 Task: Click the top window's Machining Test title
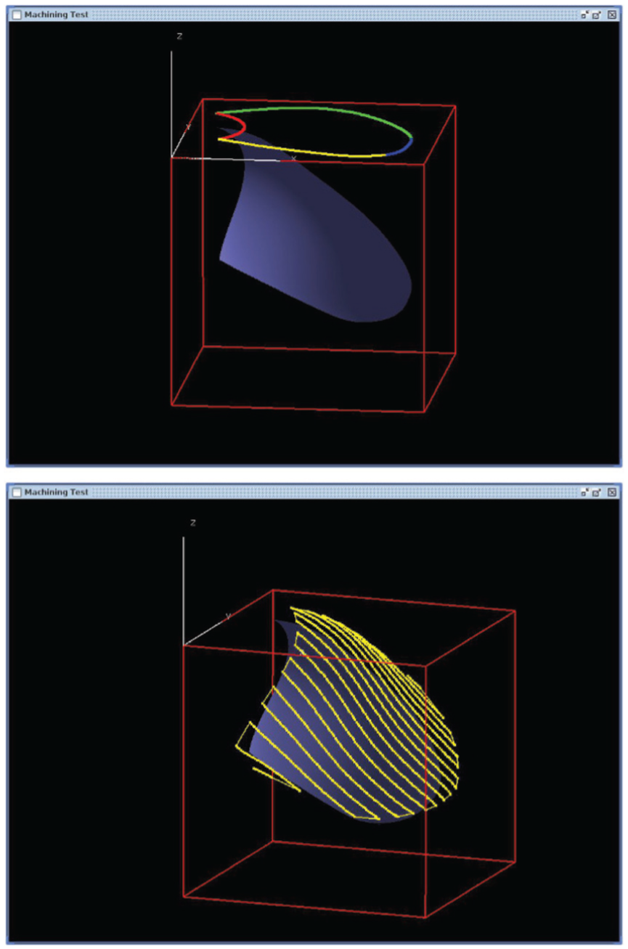pos(57,15)
